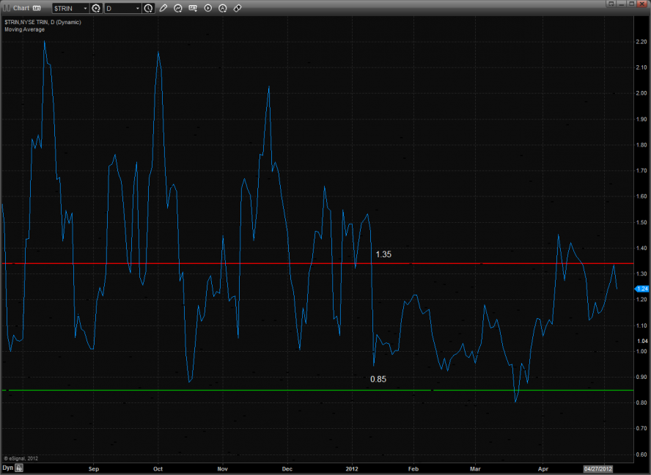Click the circled A alerts icon

pos(223,8)
